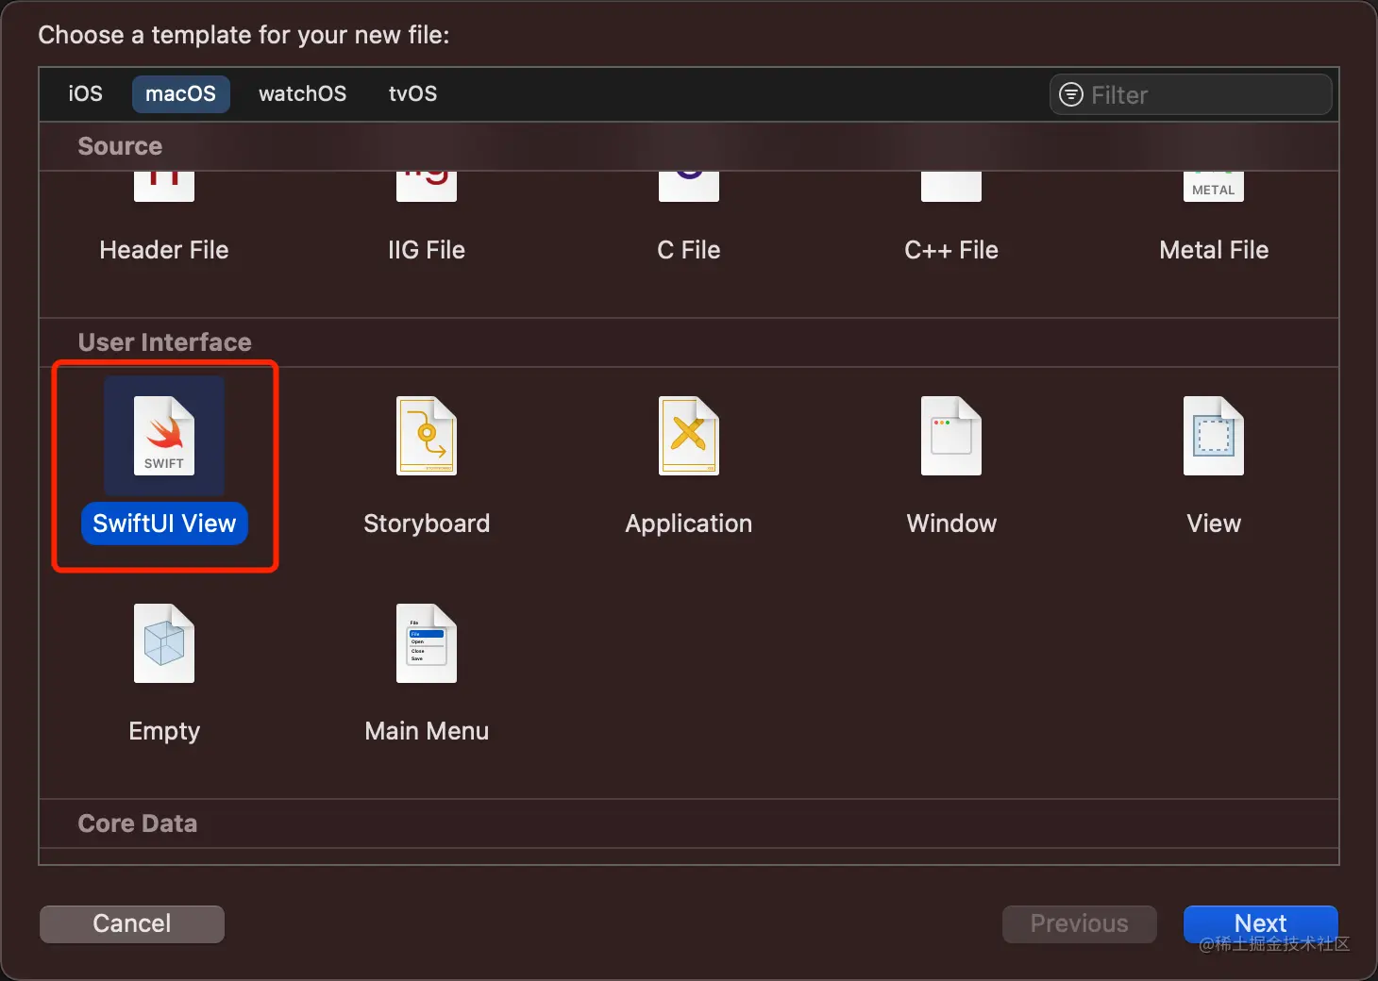Click the C++ File label
Screen dimensions: 1378x981
pos(951,250)
